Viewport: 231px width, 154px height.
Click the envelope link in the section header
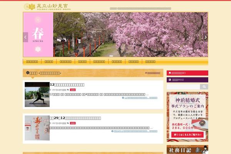(x=152, y=73)
